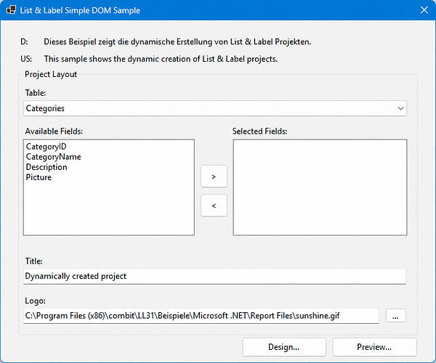
Task: Show the report with Preview... button
Action: (374, 347)
